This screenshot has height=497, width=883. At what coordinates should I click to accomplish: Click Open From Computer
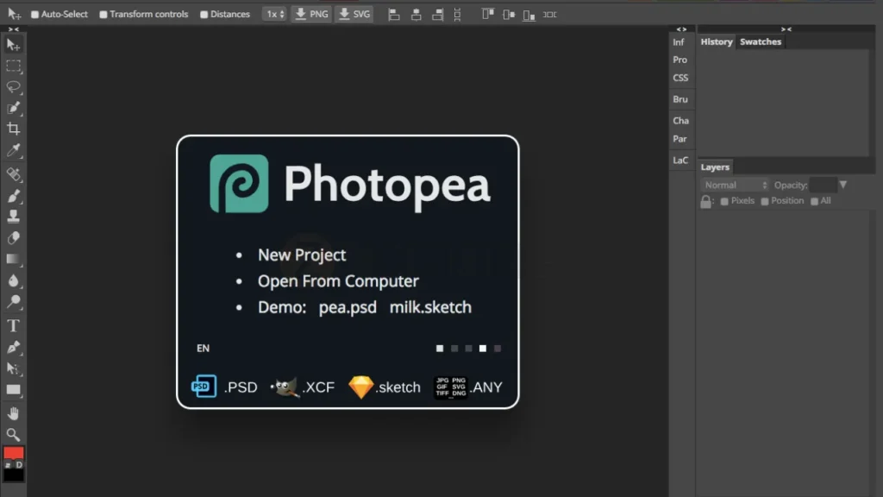(x=338, y=280)
